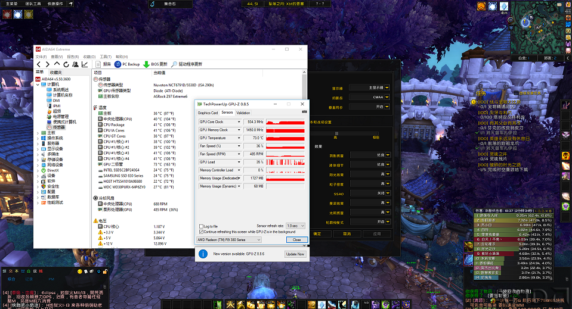Expand the 操作系统 tree node
This screenshot has width=572, height=309.
(38, 138)
